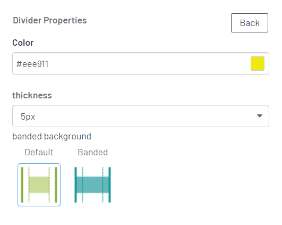Click the Back button
The image size is (282, 225).
click(x=250, y=23)
